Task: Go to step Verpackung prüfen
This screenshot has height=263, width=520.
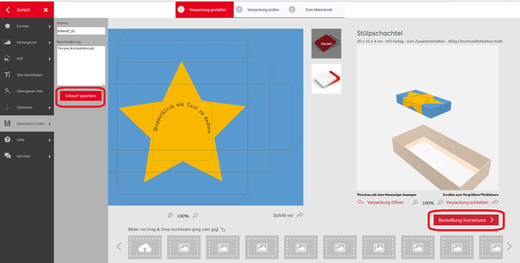Action: (x=263, y=10)
